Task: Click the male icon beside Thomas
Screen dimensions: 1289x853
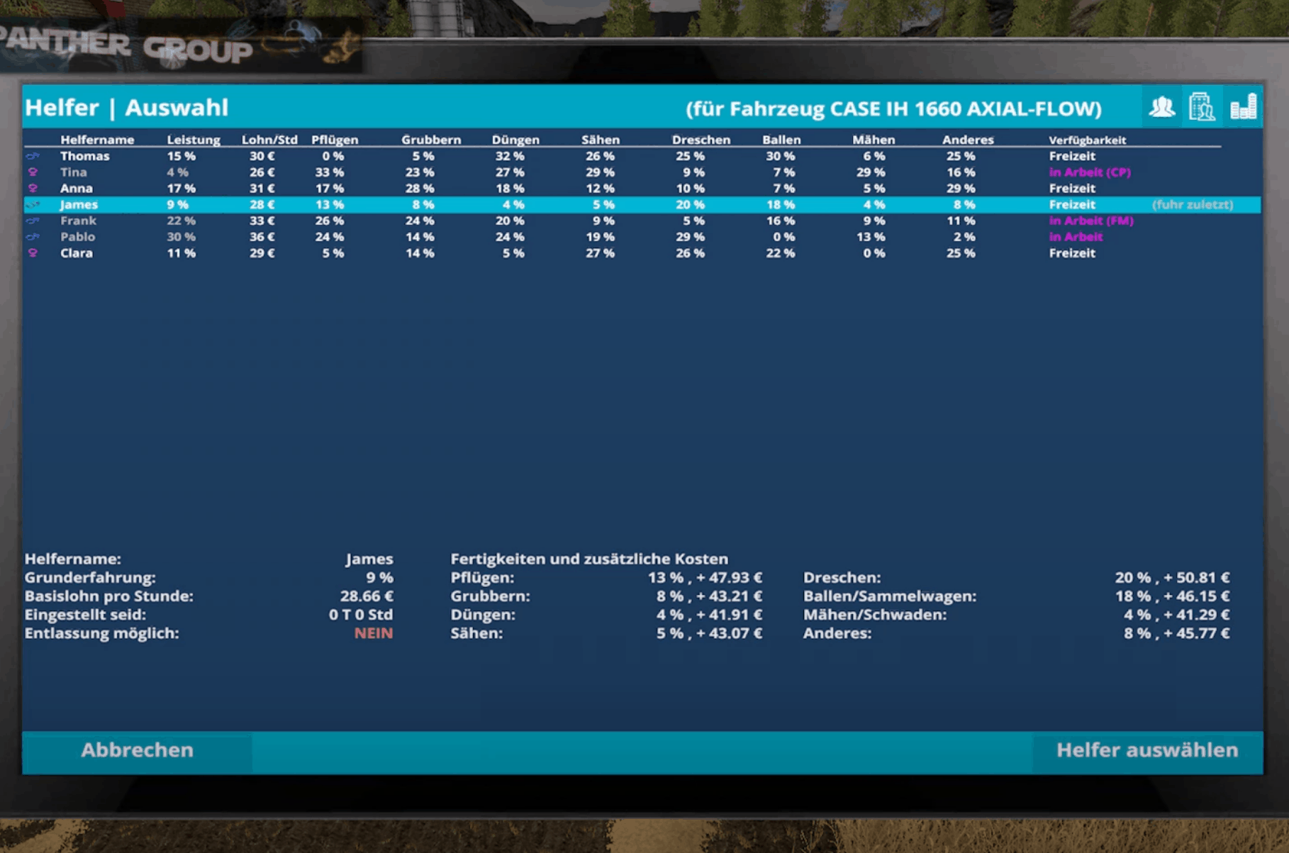Action: point(33,156)
